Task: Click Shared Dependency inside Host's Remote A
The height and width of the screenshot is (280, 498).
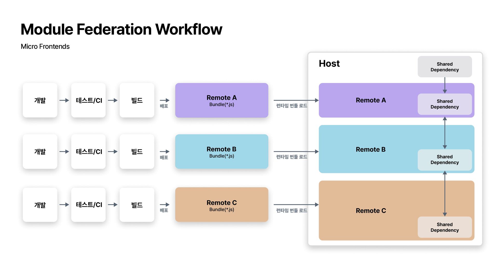Action: pos(445,104)
